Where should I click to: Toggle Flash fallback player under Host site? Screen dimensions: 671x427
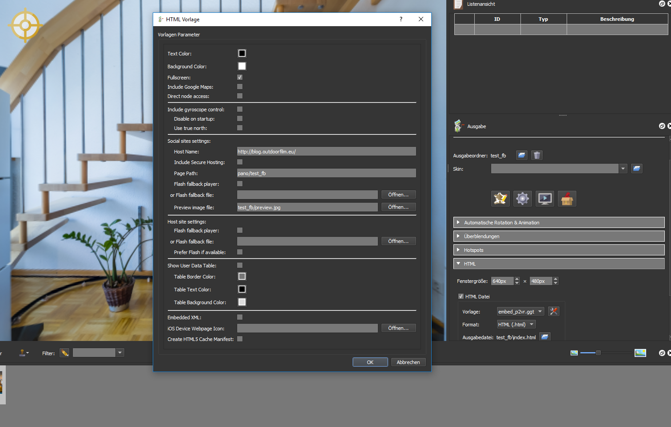click(x=240, y=230)
